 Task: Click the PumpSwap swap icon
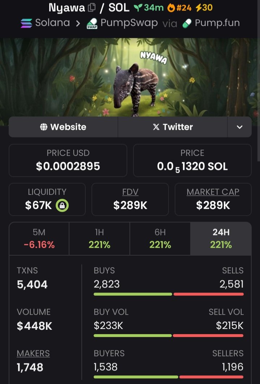point(92,24)
